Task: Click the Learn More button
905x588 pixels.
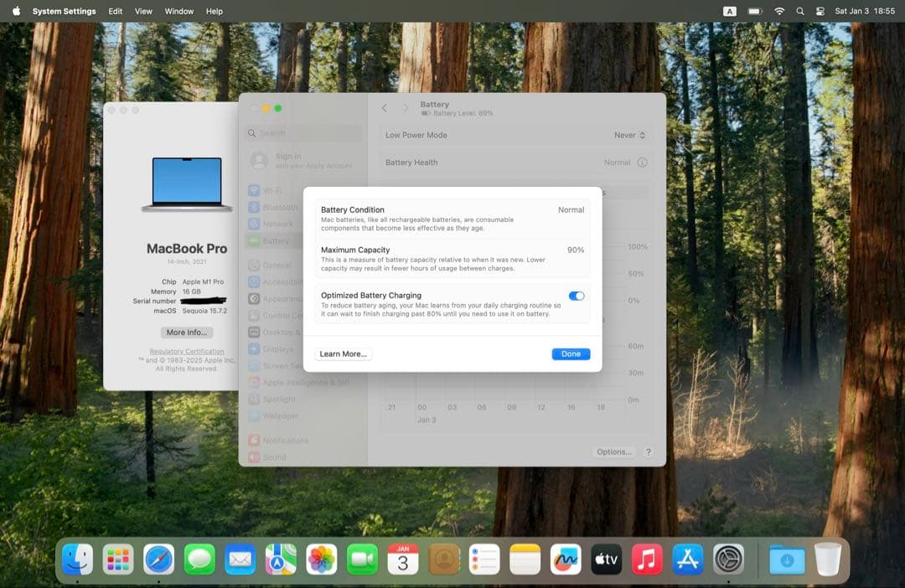Action: [x=343, y=353]
